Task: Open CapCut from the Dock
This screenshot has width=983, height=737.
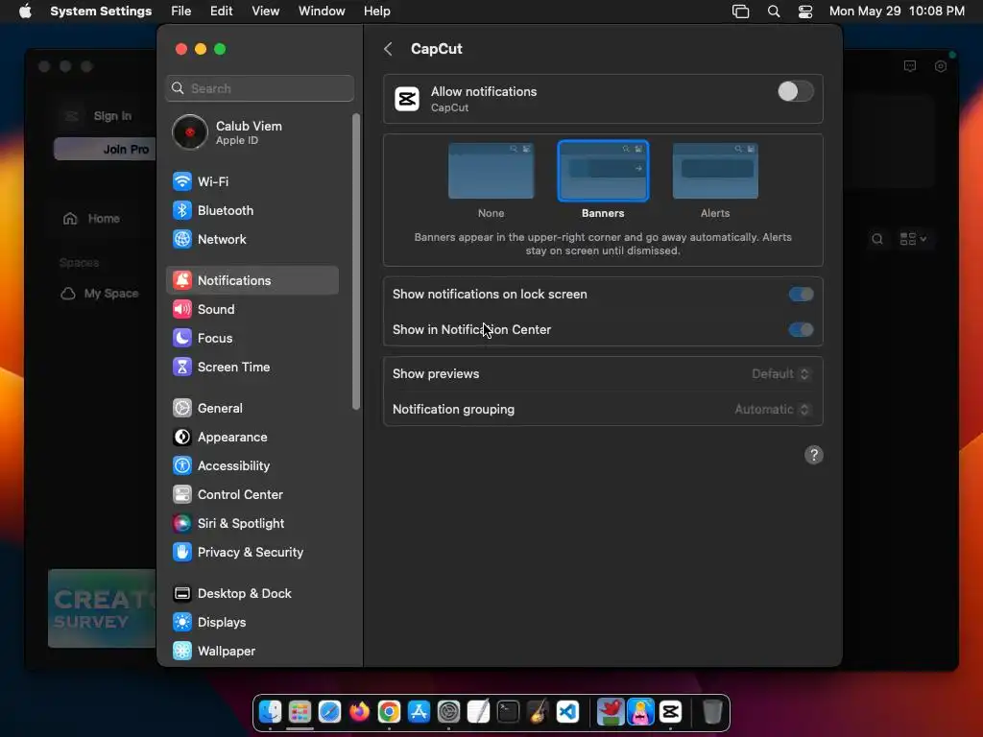Action: click(670, 712)
